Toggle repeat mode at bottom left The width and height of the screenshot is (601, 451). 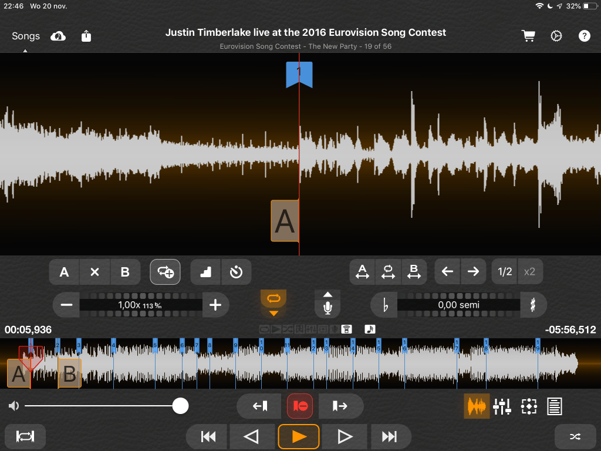(25, 436)
